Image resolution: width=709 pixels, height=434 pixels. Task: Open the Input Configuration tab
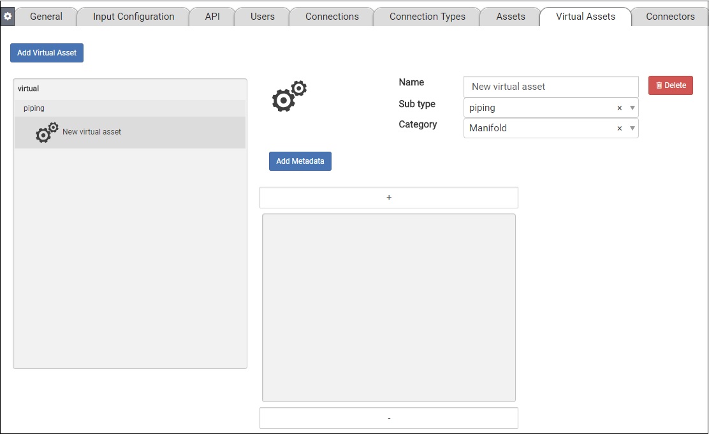point(133,17)
